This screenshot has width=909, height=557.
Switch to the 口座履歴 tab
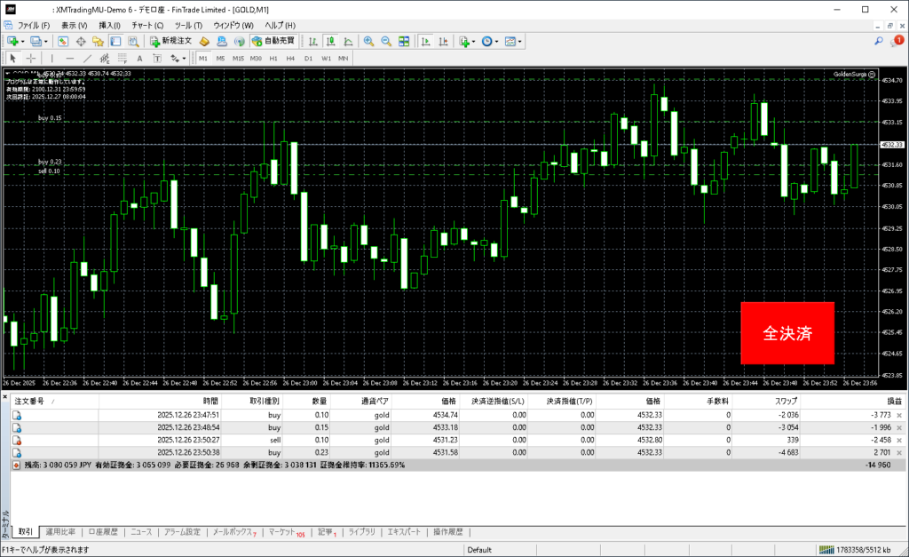pyautogui.click(x=104, y=532)
